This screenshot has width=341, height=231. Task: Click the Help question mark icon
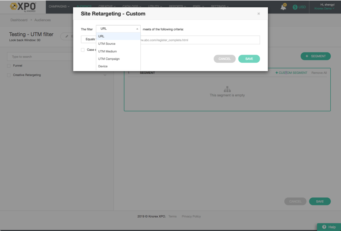(324, 227)
